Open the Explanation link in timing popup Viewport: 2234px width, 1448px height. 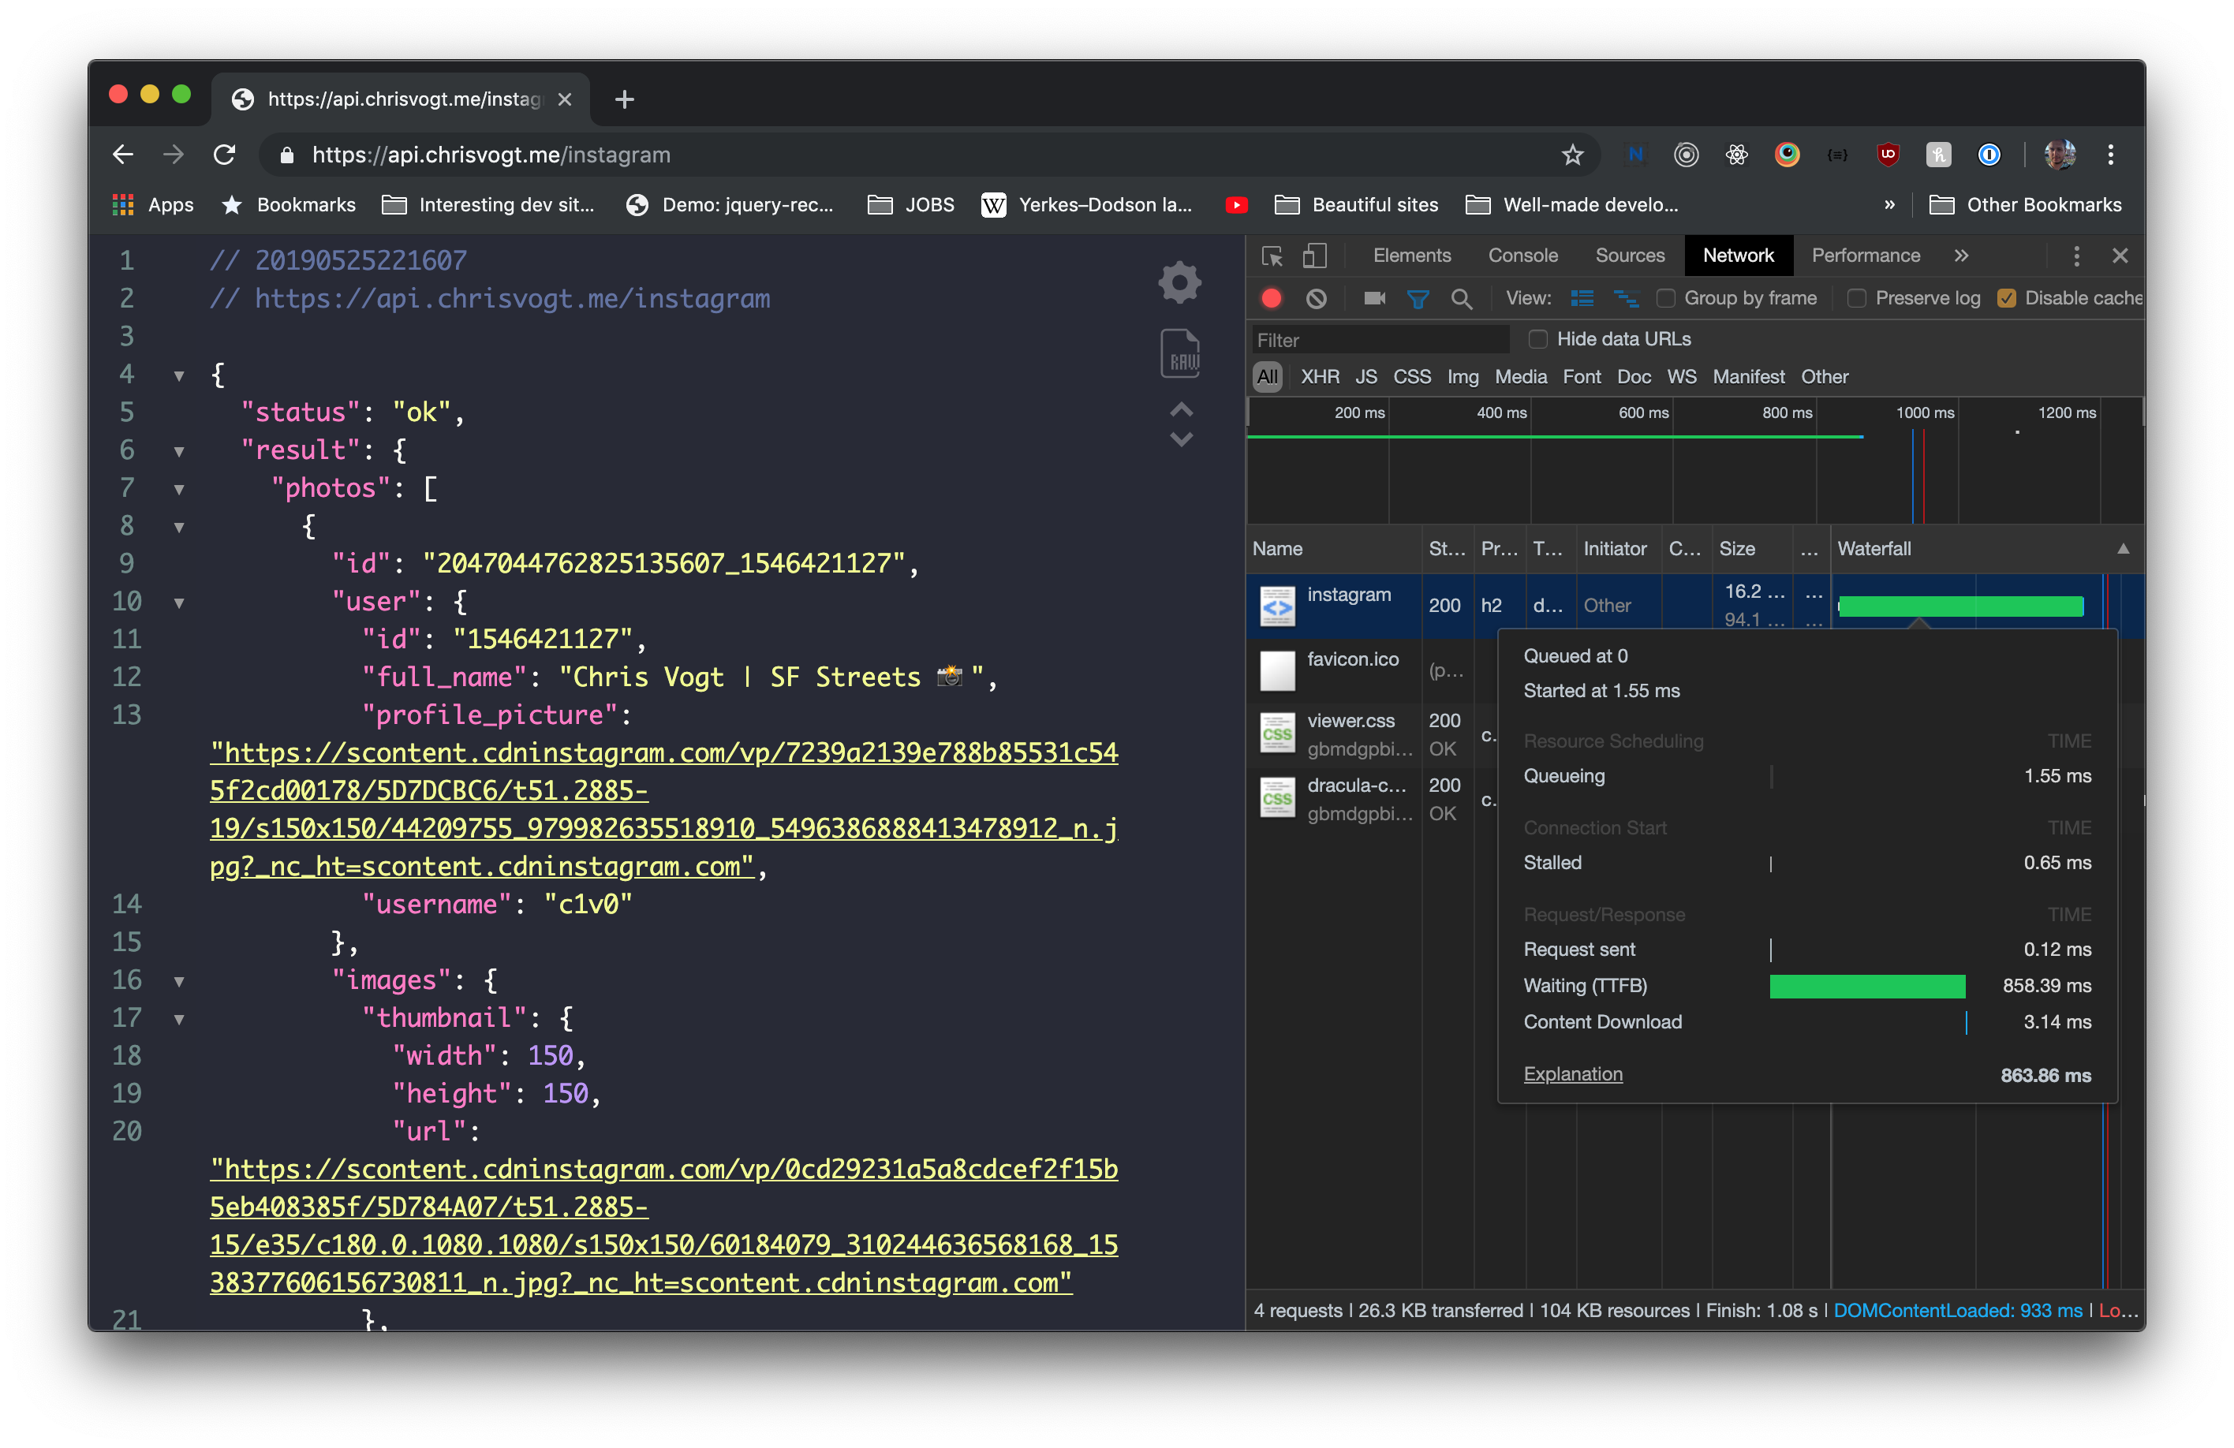(1572, 1073)
